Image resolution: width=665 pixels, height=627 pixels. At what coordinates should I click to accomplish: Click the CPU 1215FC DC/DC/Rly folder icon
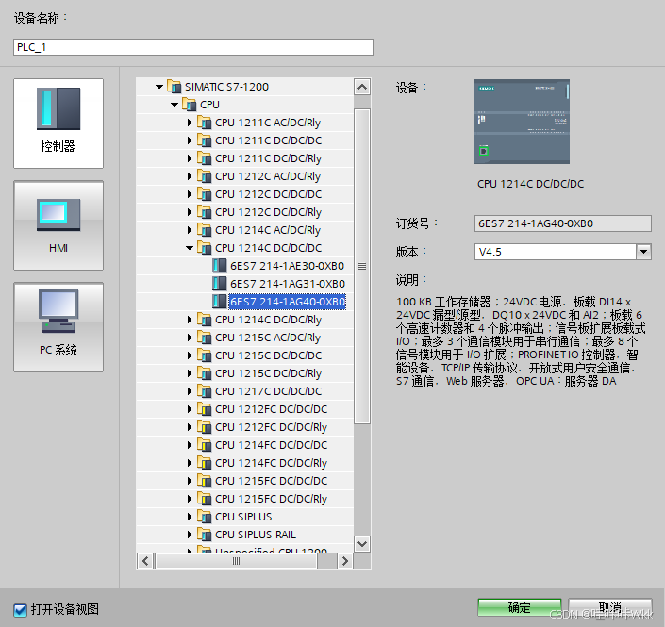[x=205, y=499]
